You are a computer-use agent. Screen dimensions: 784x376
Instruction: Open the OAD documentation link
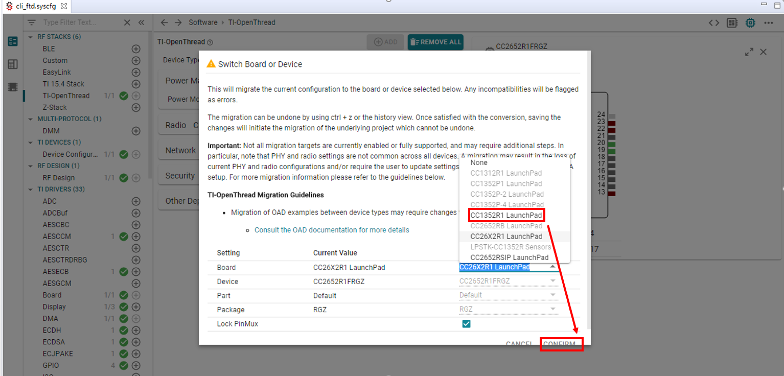pos(331,230)
